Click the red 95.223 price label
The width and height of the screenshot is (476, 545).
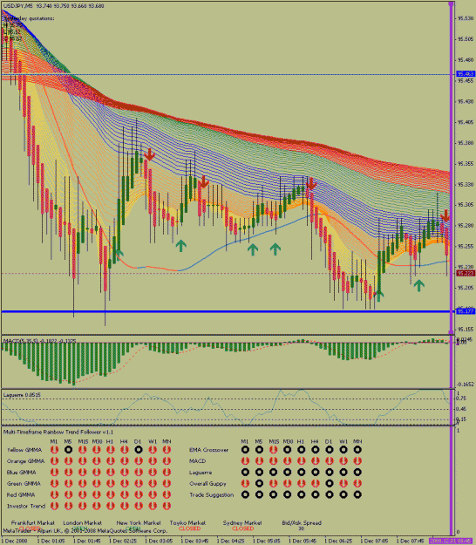[x=466, y=273]
